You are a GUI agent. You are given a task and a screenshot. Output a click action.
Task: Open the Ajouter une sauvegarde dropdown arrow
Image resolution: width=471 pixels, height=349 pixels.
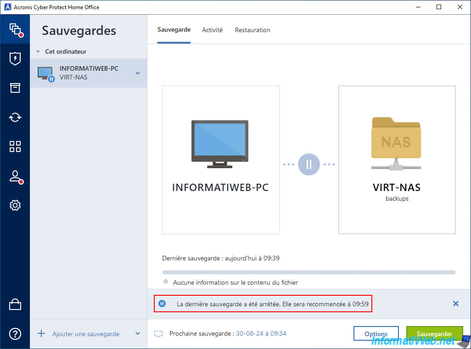pos(138,333)
